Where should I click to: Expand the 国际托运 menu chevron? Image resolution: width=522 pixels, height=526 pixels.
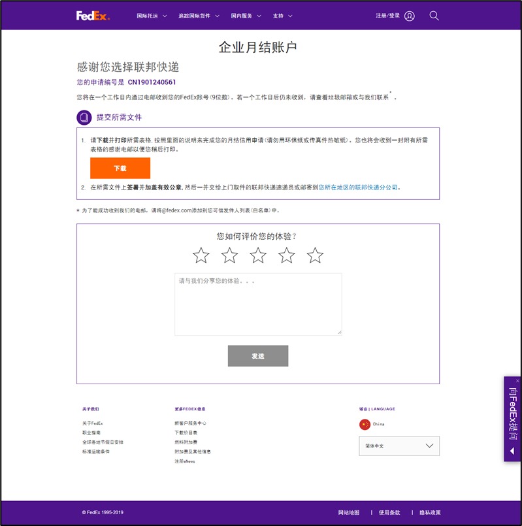click(165, 16)
